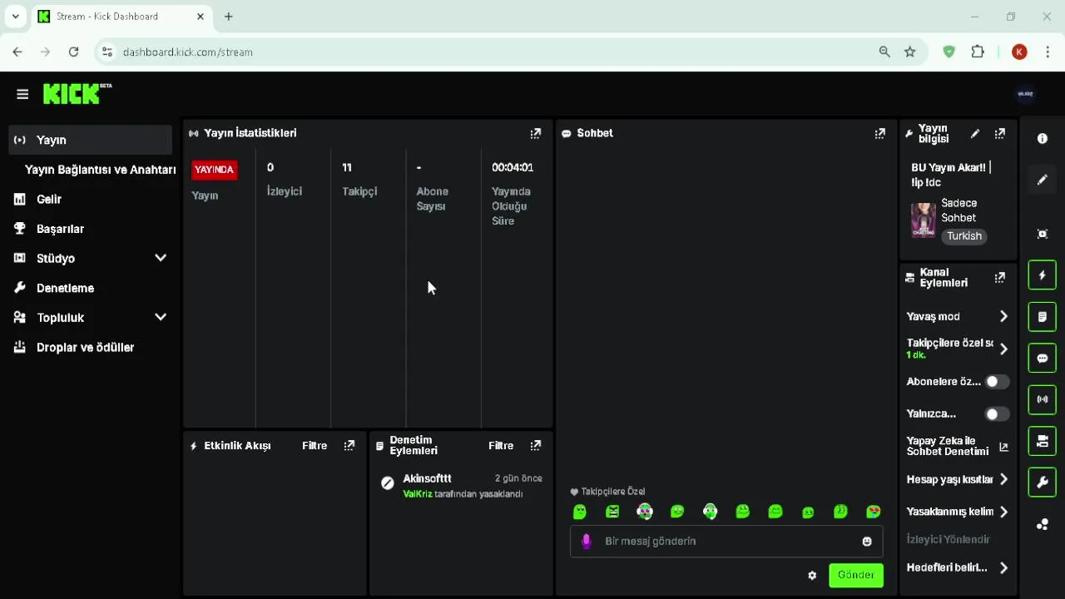Image resolution: width=1065 pixels, height=599 pixels.
Task: Open Yayın Bağlantısı ve Anahtarı page
Action: click(x=100, y=170)
